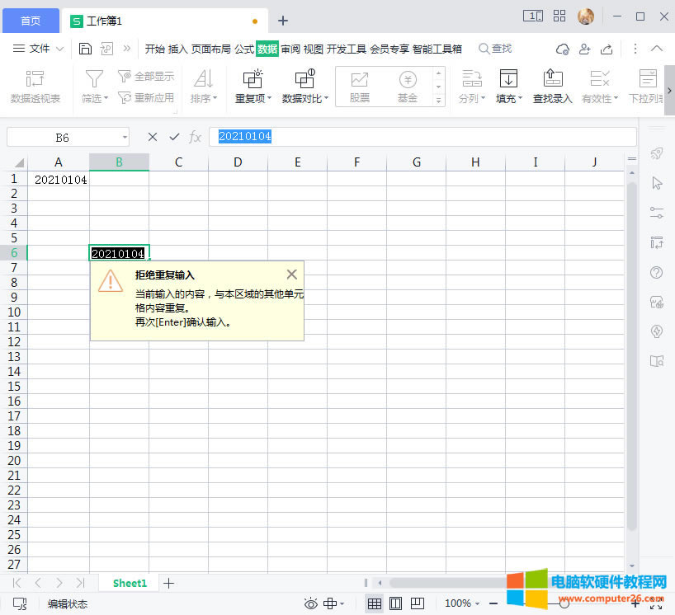Click the help icon in right sidebar

pos(657,273)
